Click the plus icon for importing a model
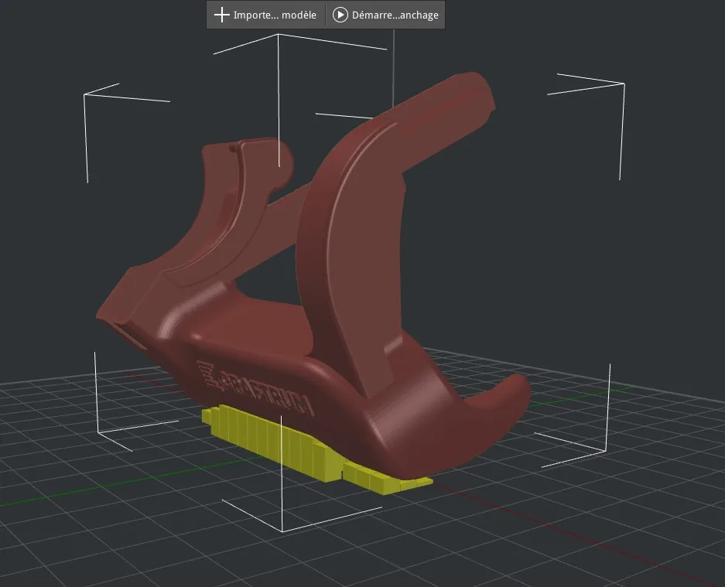 [222, 15]
